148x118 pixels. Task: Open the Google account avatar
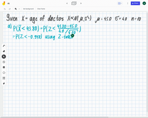point(144,3)
